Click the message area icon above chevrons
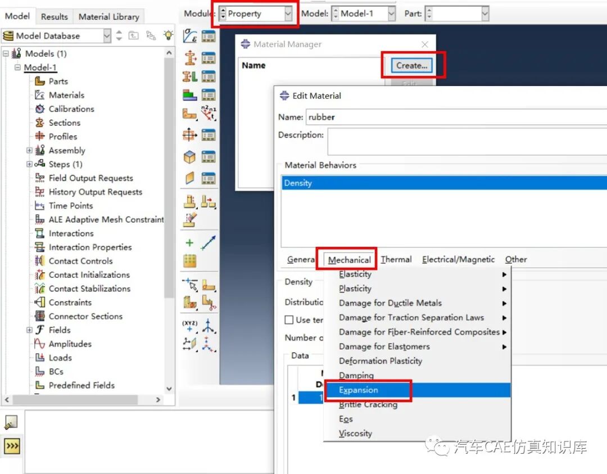Image resolution: width=607 pixels, height=474 pixels. point(11,422)
